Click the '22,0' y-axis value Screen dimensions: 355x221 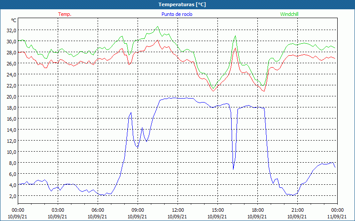pyautogui.click(x=12, y=85)
